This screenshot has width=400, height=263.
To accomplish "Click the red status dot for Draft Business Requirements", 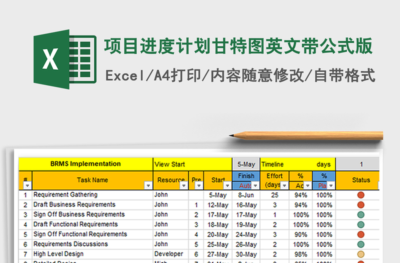I will coord(361,205).
